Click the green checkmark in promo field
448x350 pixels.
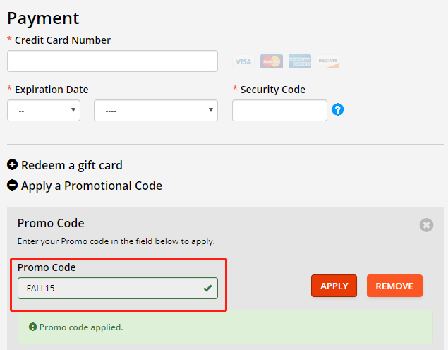(207, 288)
